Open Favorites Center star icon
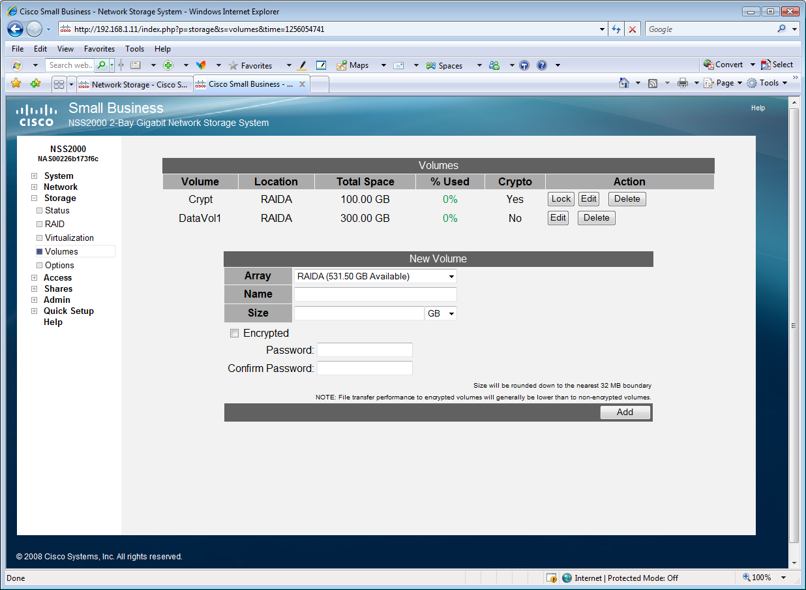 (16, 83)
